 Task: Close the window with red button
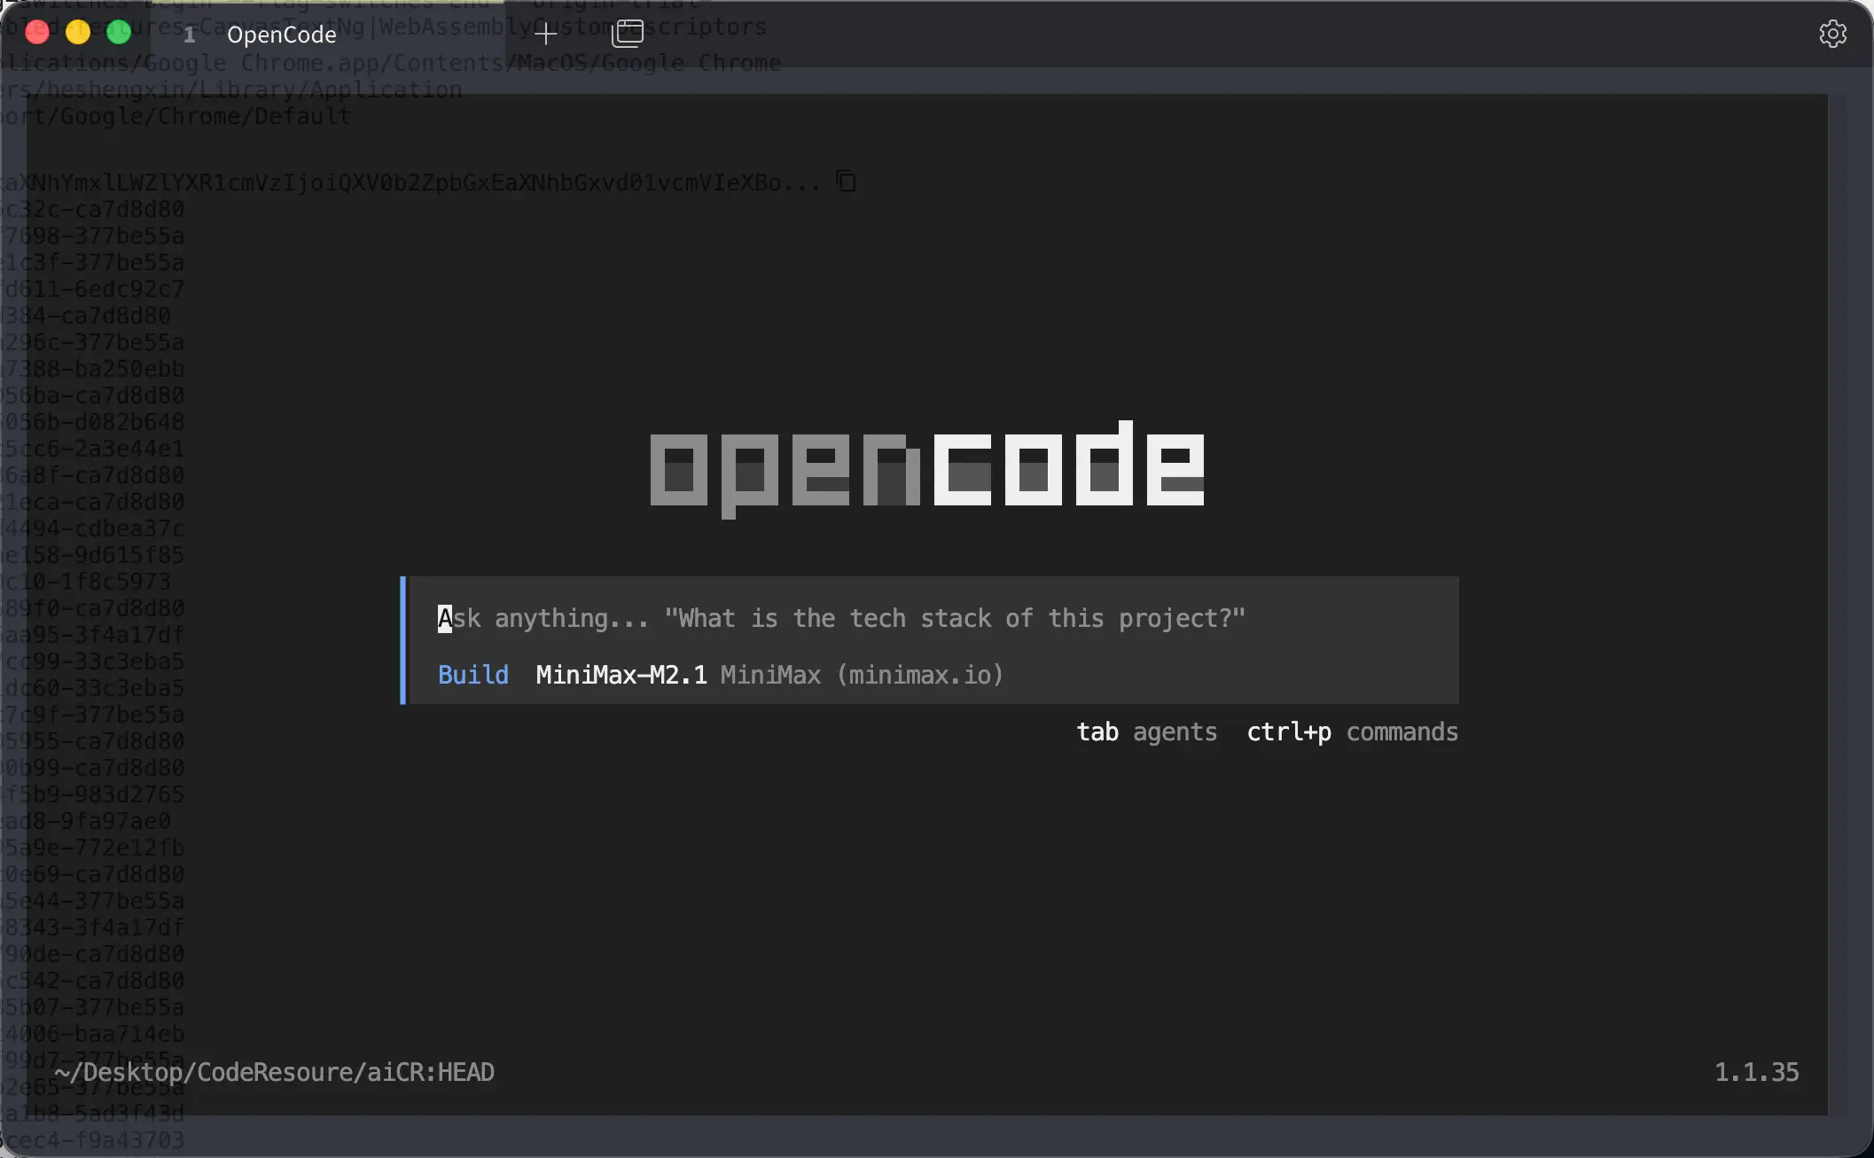[37, 33]
